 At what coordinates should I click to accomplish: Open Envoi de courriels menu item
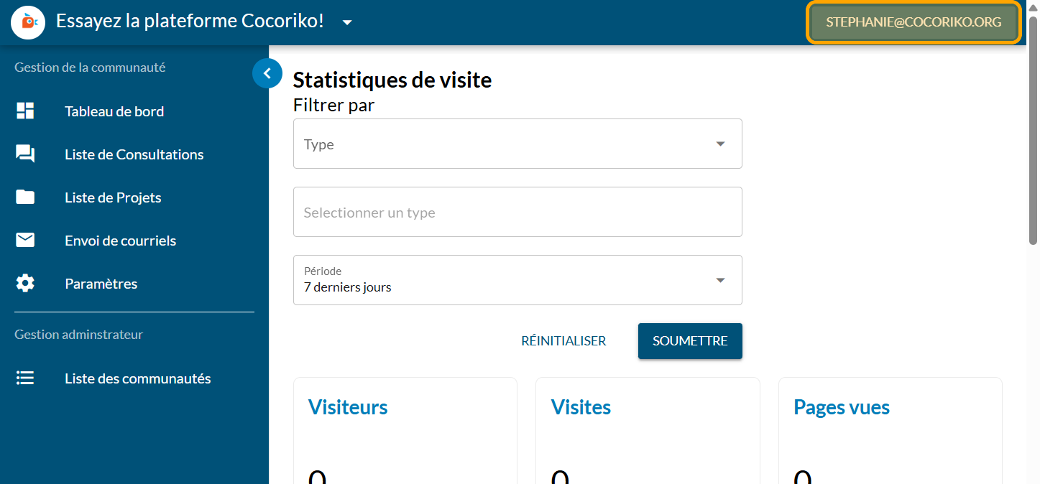tap(120, 241)
